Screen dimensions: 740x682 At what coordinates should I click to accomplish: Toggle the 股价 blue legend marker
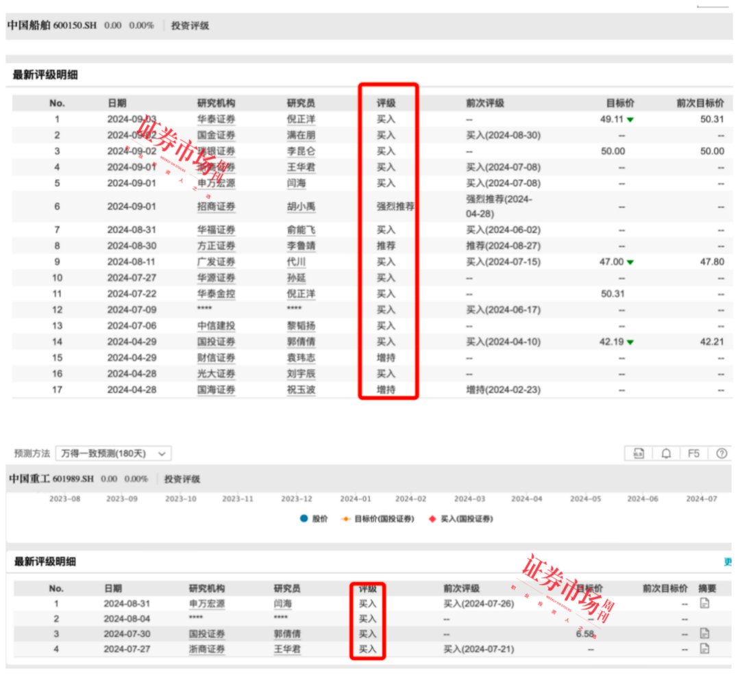tap(304, 519)
